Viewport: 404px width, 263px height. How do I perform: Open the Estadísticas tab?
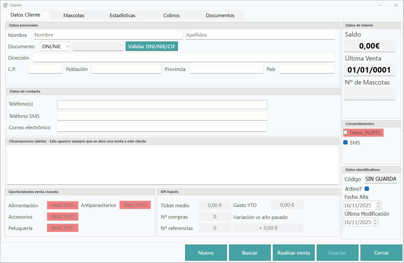tap(122, 15)
